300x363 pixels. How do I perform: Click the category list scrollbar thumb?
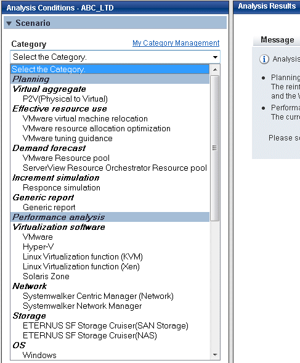pos(215,148)
